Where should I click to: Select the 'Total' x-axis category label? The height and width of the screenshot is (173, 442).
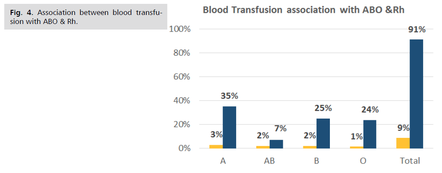click(x=409, y=161)
